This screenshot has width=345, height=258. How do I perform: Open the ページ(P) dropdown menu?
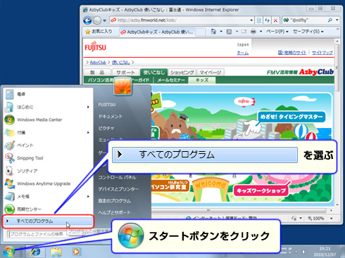click(277, 32)
